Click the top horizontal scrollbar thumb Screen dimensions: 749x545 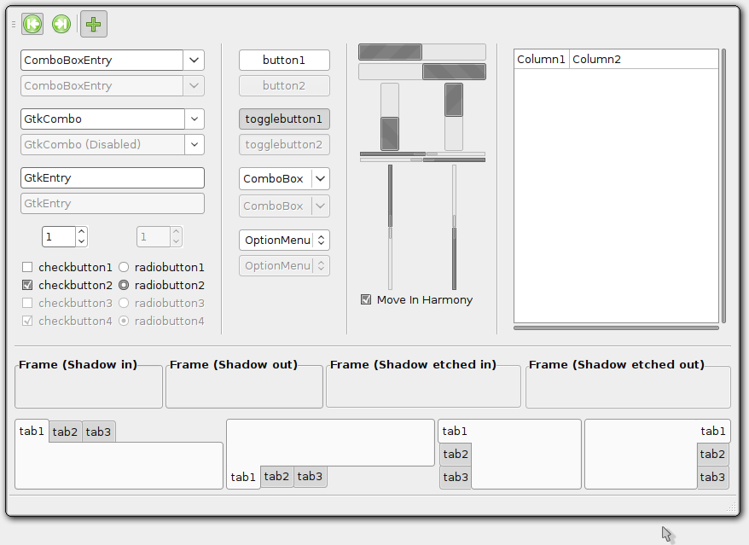coord(390,52)
